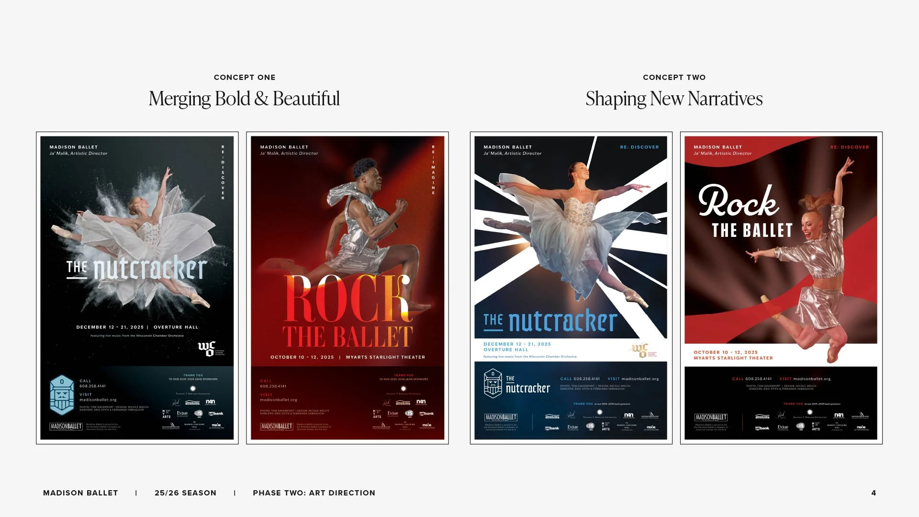Image resolution: width=919 pixels, height=517 pixels.
Task: Click the 'CONCEPT TWO' label
Action: [x=674, y=78]
